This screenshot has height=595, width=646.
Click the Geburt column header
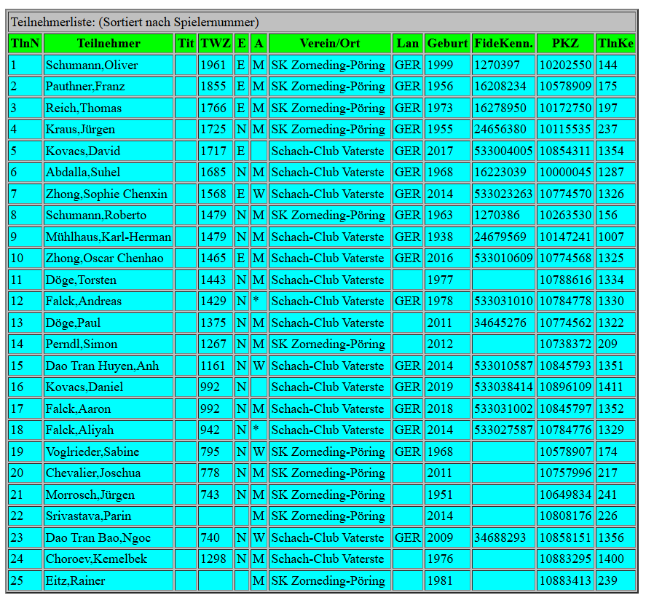point(447,44)
